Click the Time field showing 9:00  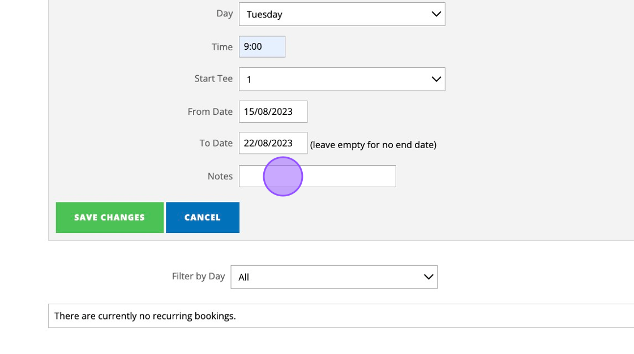point(262,47)
